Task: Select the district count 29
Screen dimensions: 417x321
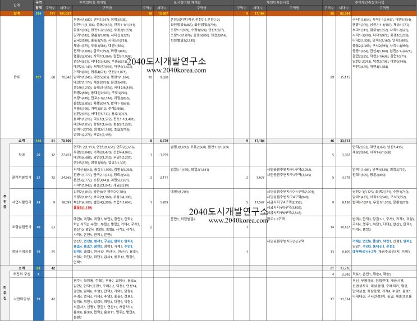Action: pos(332,77)
